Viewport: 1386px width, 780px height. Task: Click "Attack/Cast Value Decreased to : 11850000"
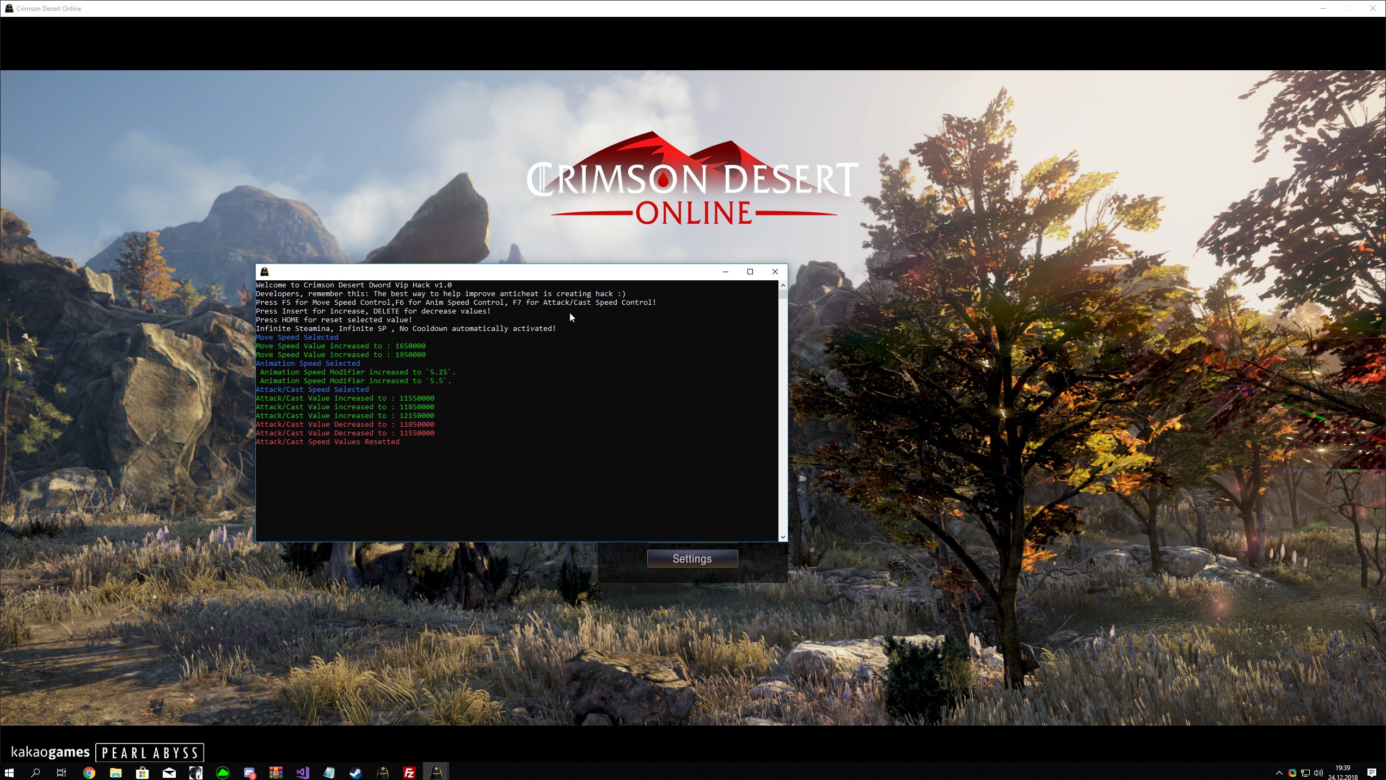pyautogui.click(x=345, y=424)
